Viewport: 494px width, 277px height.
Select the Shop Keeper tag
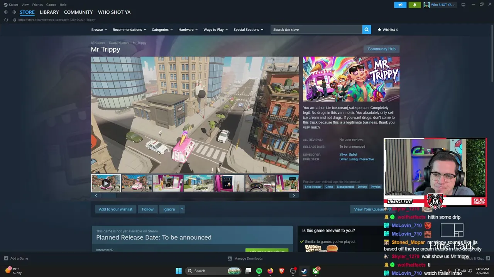313,187
